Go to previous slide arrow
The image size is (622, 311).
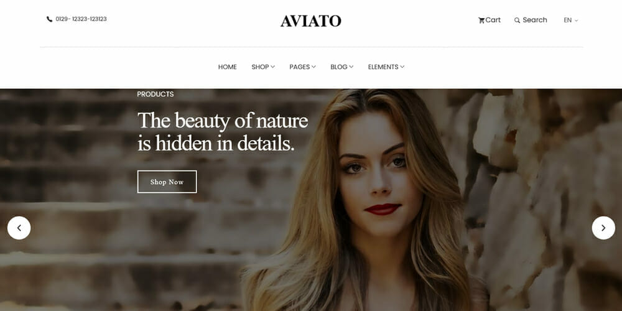tap(19, 228)
